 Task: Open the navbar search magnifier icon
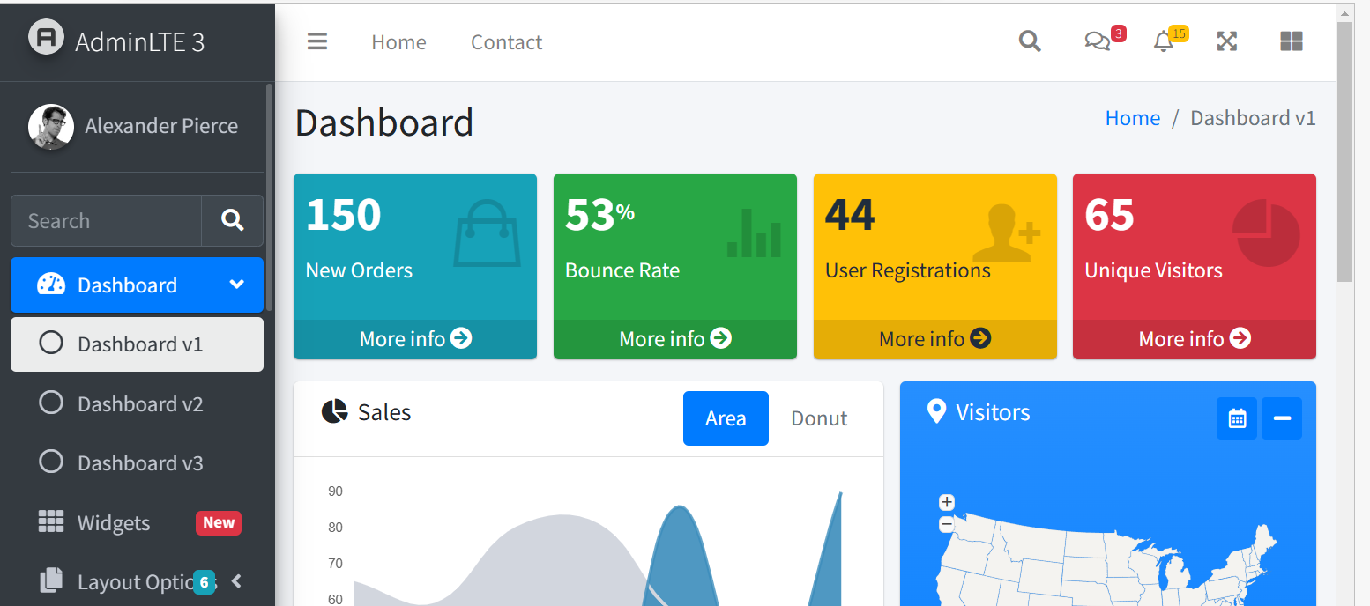point(1030,41)
